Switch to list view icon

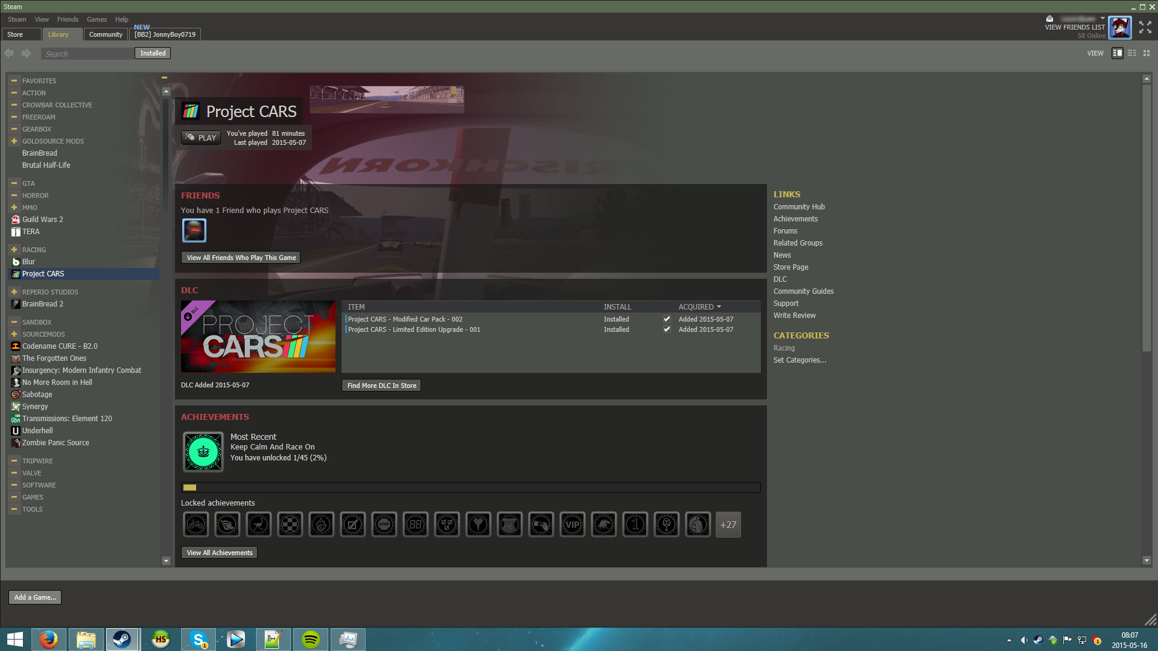pyautogui.click(x=1132, y=53)
